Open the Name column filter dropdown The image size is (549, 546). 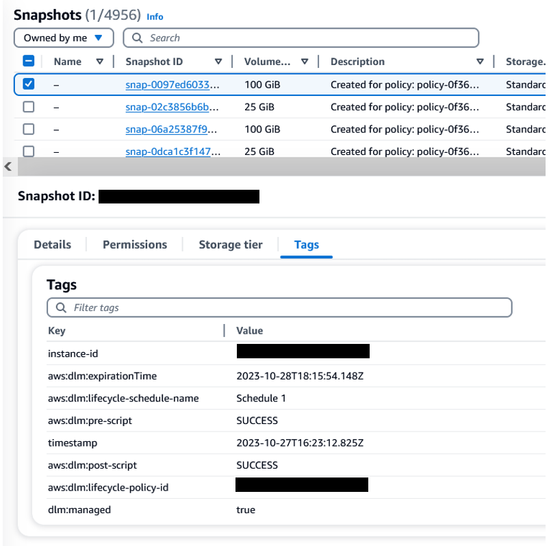pyautogui.click(x=100, y=61)
